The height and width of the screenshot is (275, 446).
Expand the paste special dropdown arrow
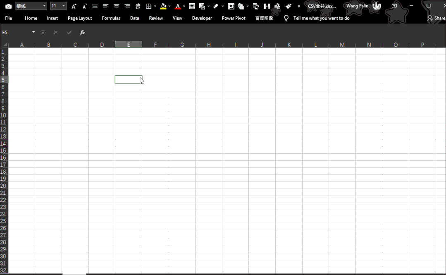coord(208,6)
